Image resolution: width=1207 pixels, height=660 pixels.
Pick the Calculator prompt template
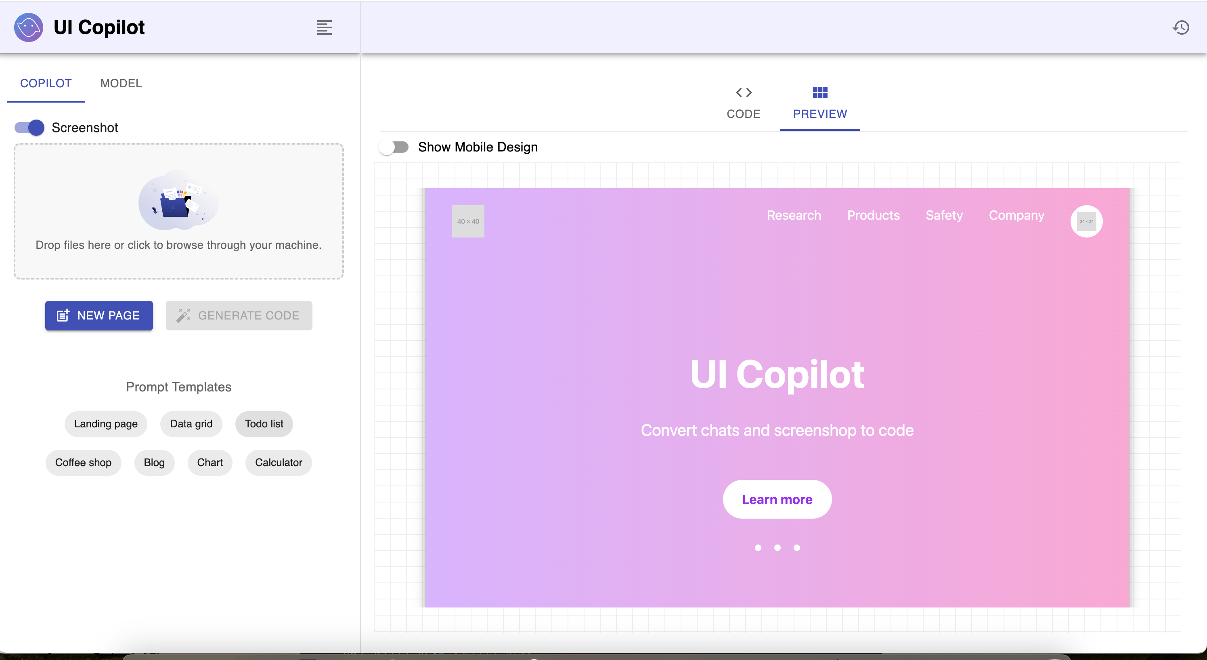point(278,462)
